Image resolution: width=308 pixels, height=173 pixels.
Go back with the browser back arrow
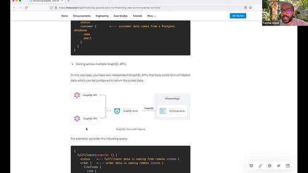pyautogui.click(x=14, y=8)
